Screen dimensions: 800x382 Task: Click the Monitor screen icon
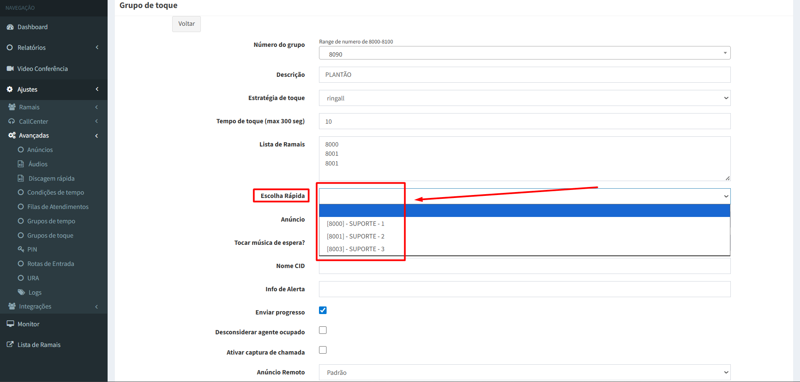pos(10,324)
